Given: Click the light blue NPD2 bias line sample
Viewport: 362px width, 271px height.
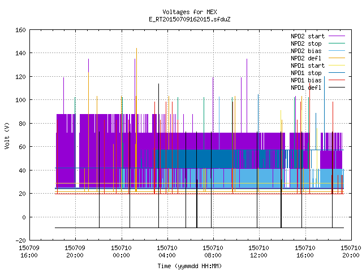Looking at the screenshot, I should point(337,50).
